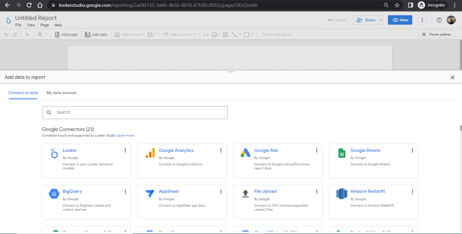Click the connector Search field
462x234 pixels.
[x=135, y=112]
